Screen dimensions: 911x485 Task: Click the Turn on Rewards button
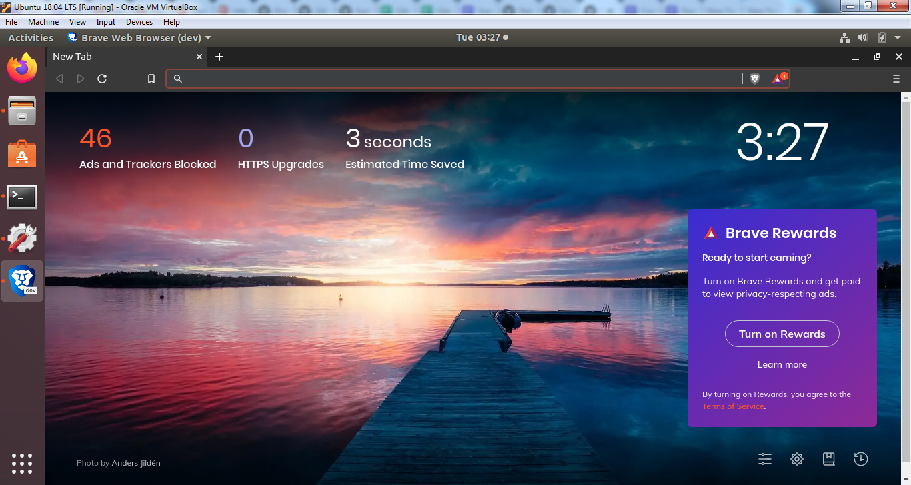[x=782, y=334]
